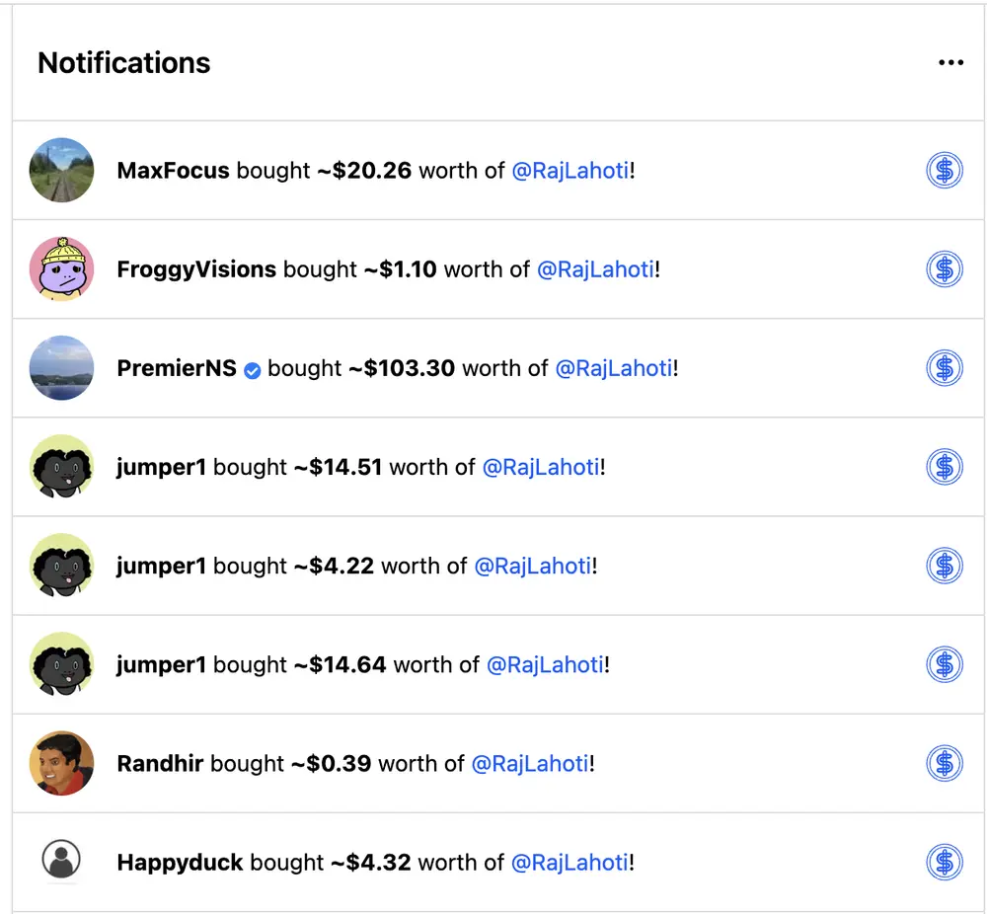Click the Notifications header title
The image size is (987, 914).
click(123, 62)
